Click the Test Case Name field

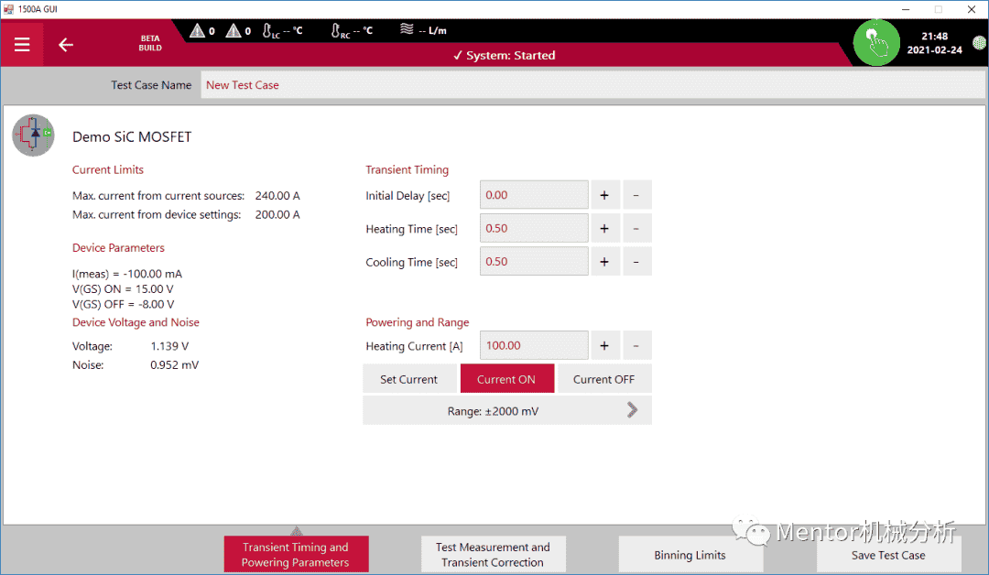coord(592,85)
